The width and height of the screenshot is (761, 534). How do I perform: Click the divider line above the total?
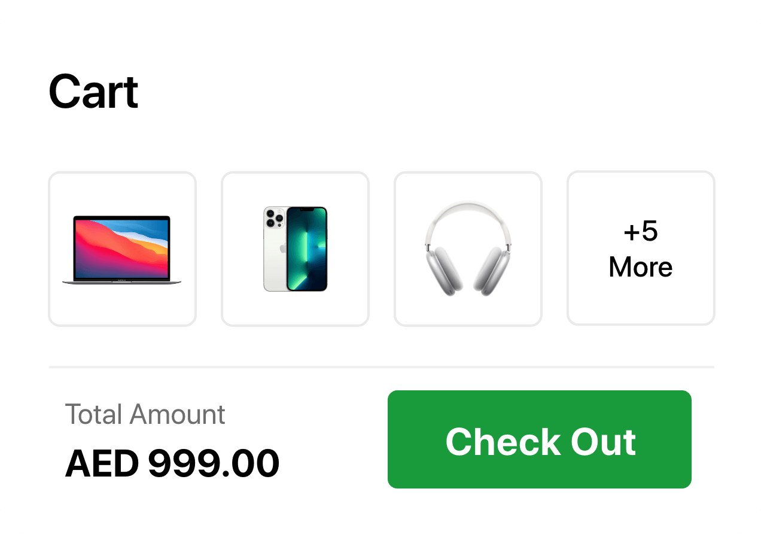pos(381,367)
